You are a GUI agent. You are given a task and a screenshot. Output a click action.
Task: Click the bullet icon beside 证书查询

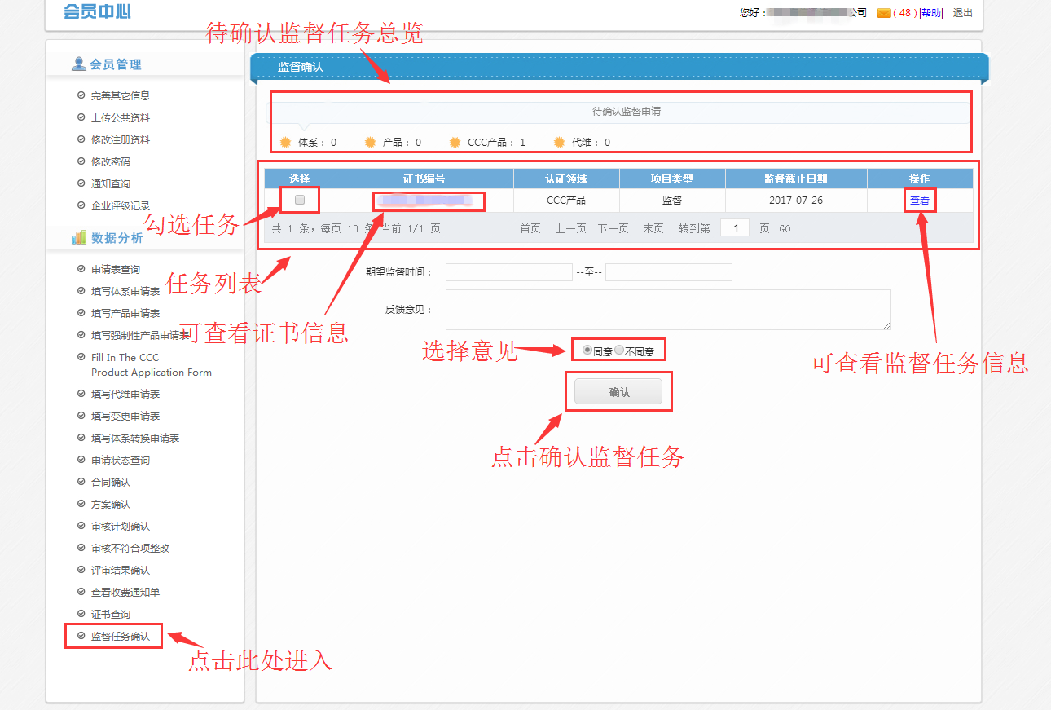pos(81,614)
